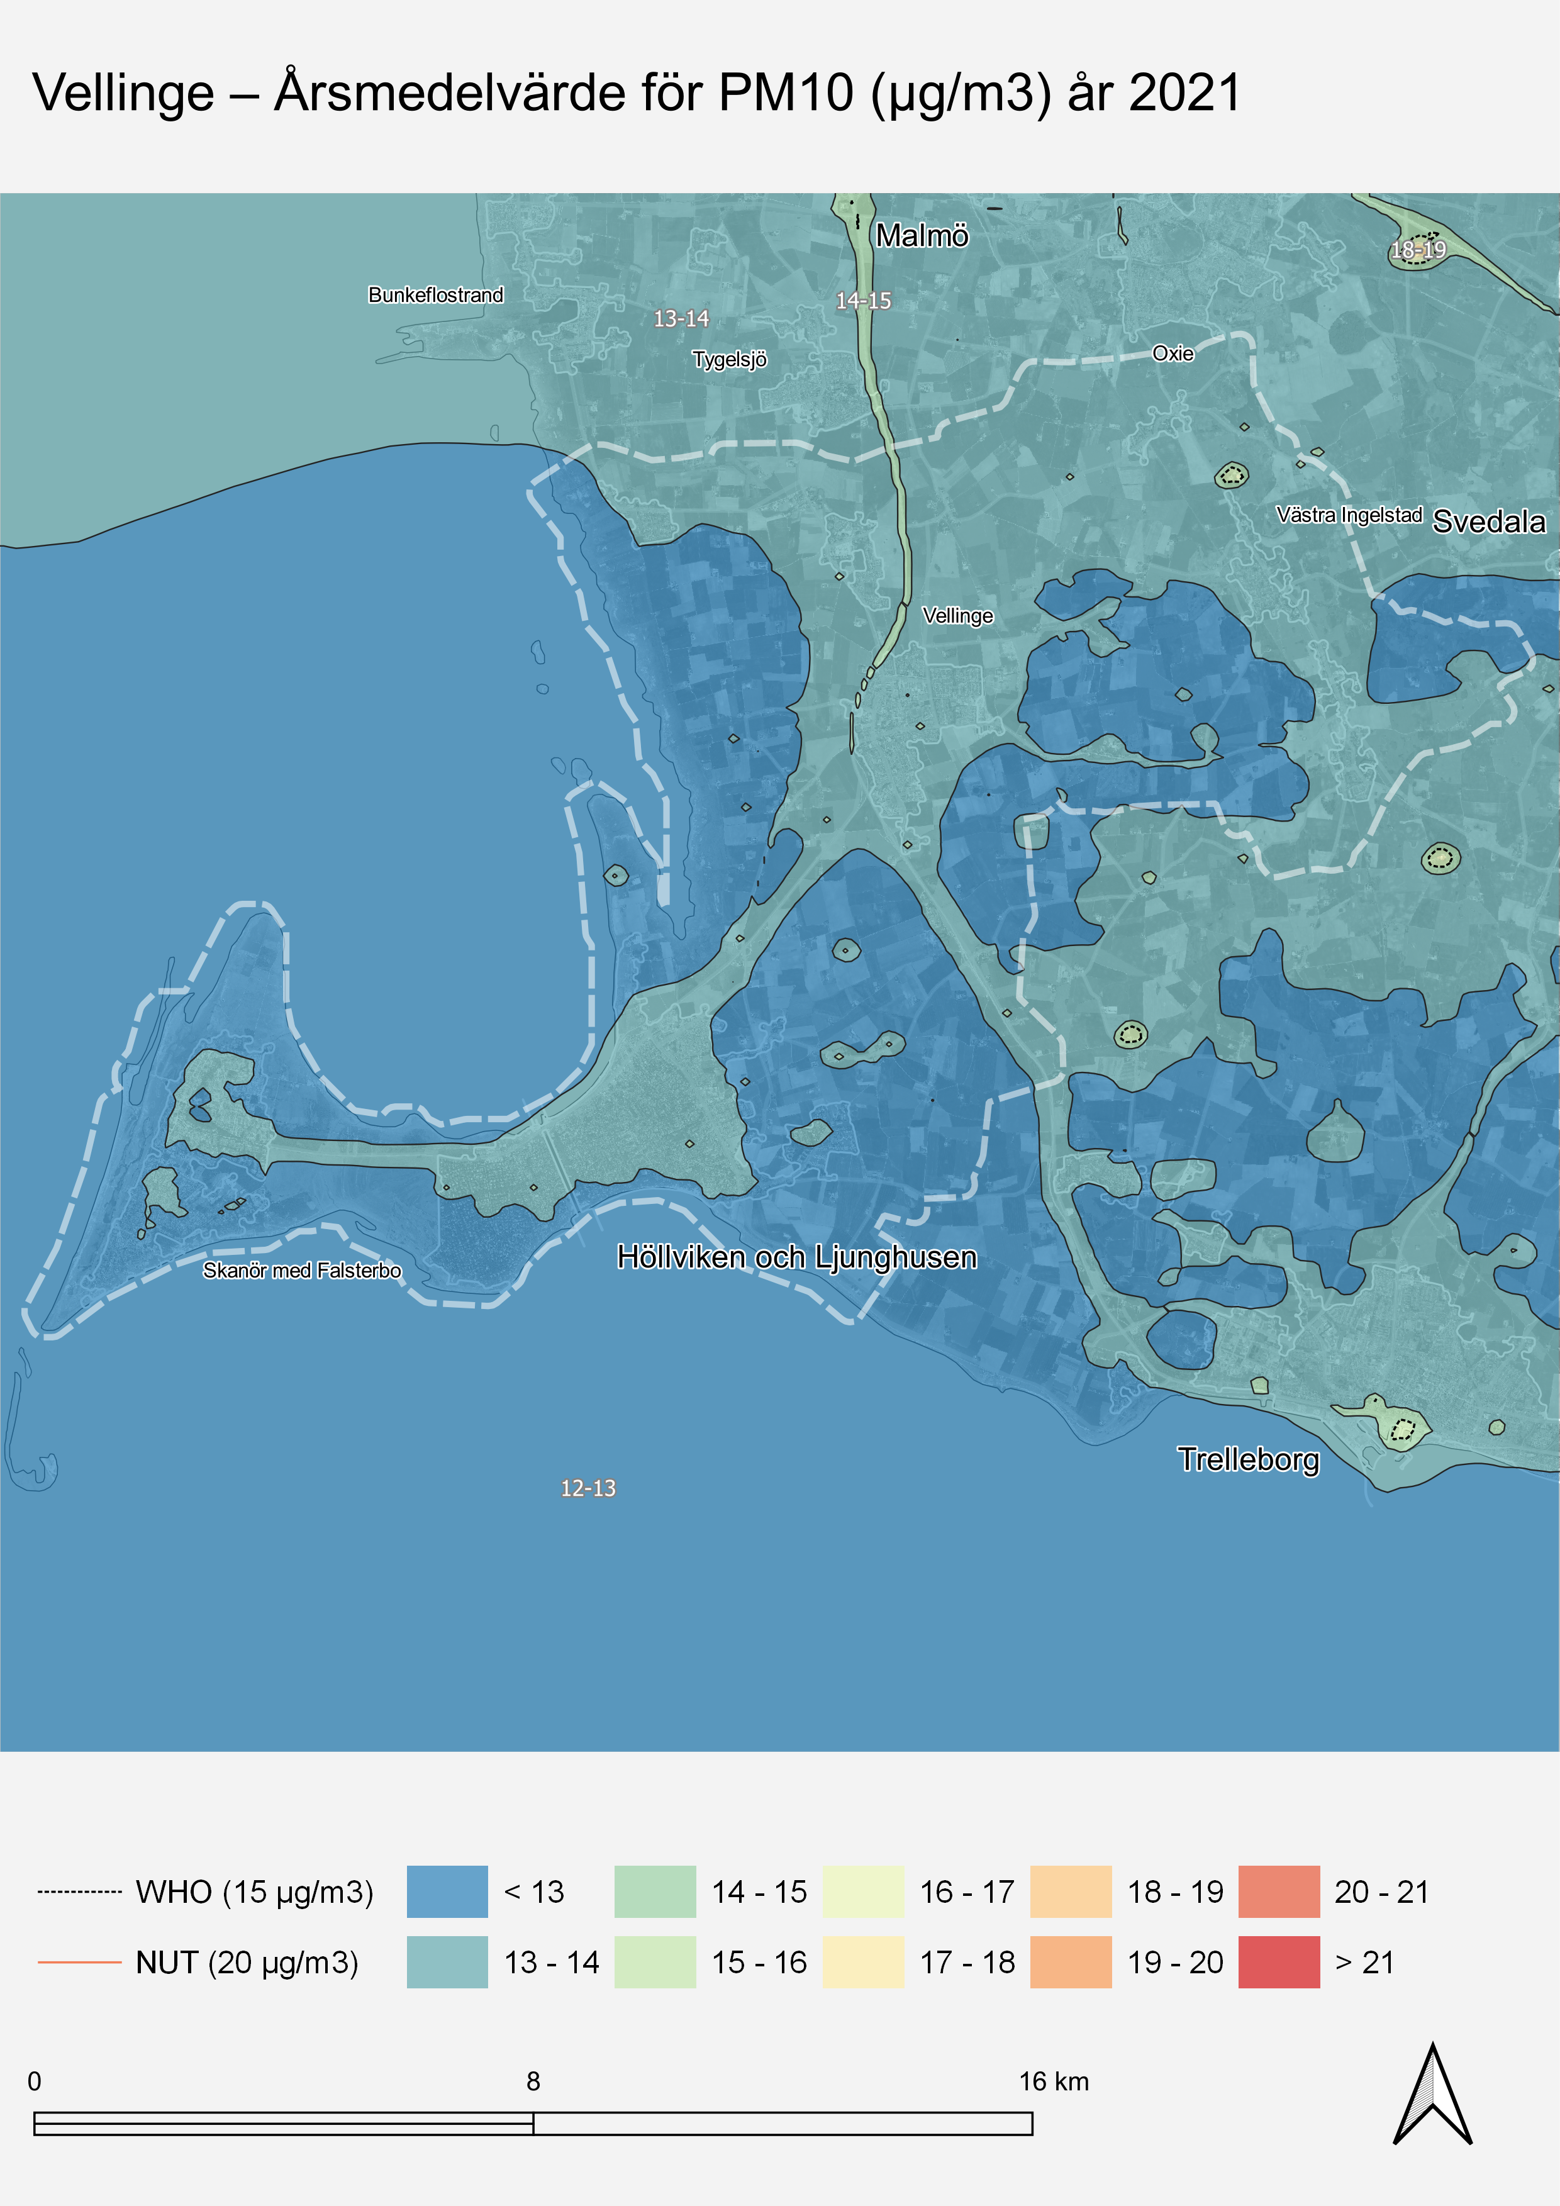Screen dimensions: 1560x2206
Task: Click the 15 - 16 light green swatch
Action: pyautogui.click(x=654, y=1962)
